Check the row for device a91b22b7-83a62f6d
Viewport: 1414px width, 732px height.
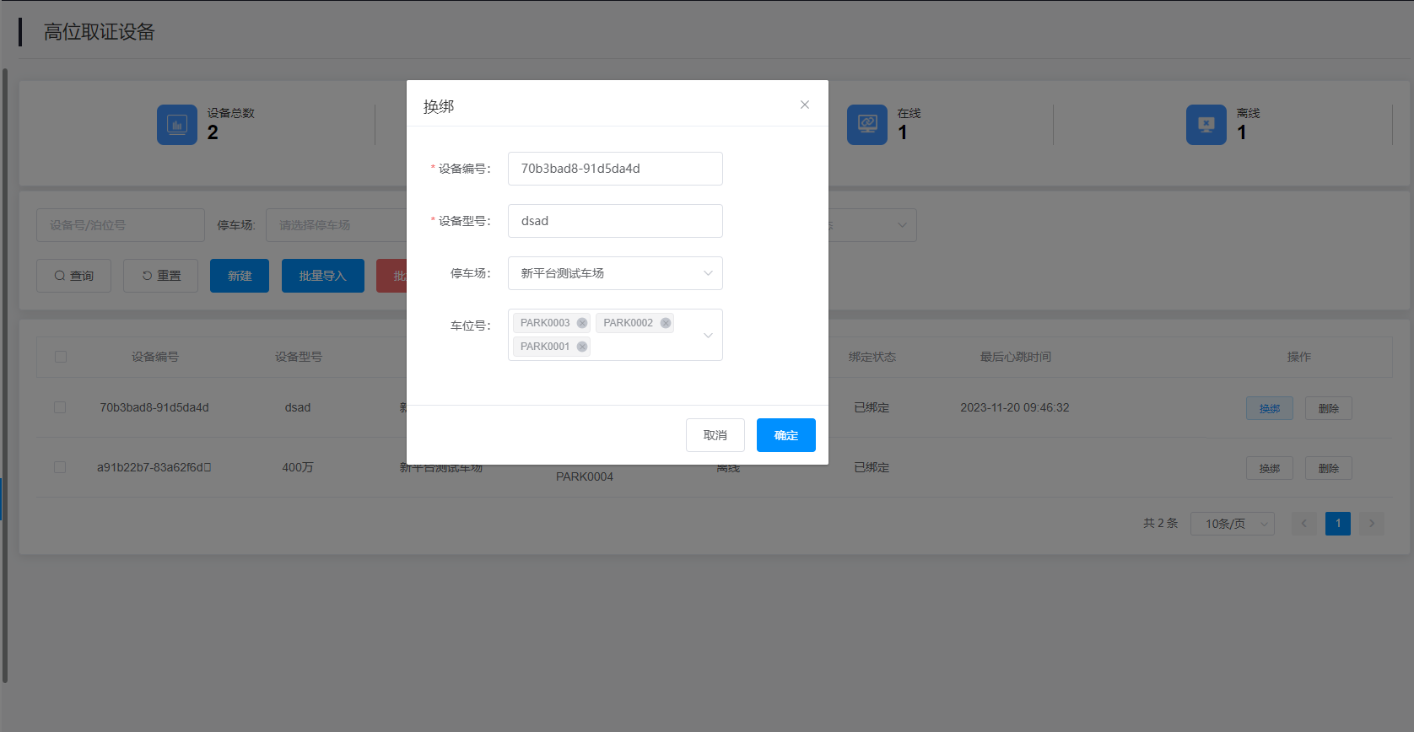[60, 467]
